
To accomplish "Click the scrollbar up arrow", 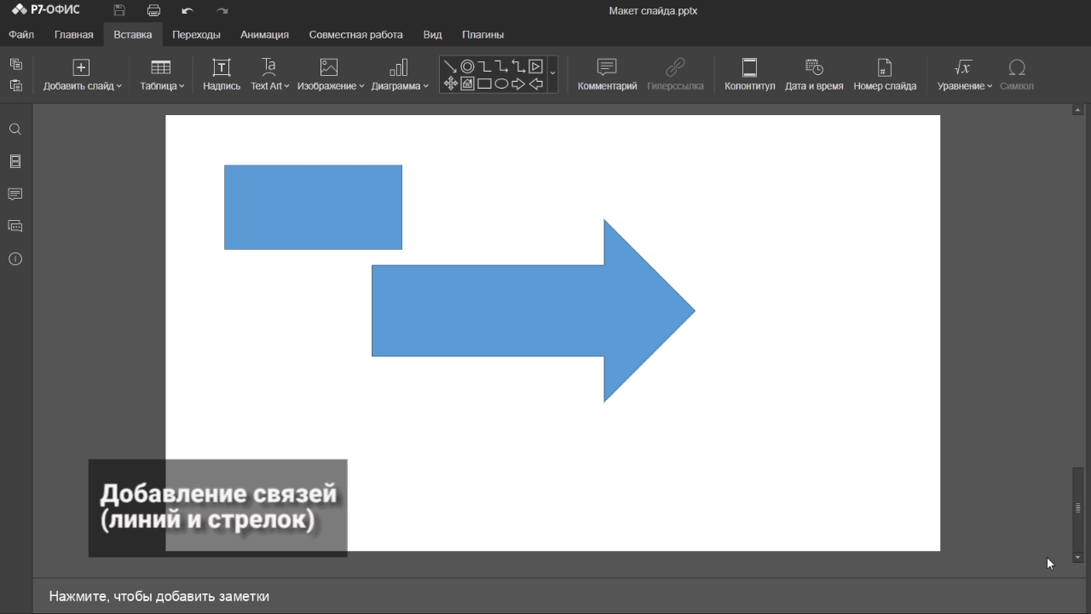I will point(1078,110).
